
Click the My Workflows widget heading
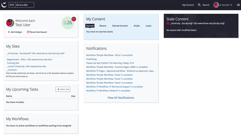(17, 119)
